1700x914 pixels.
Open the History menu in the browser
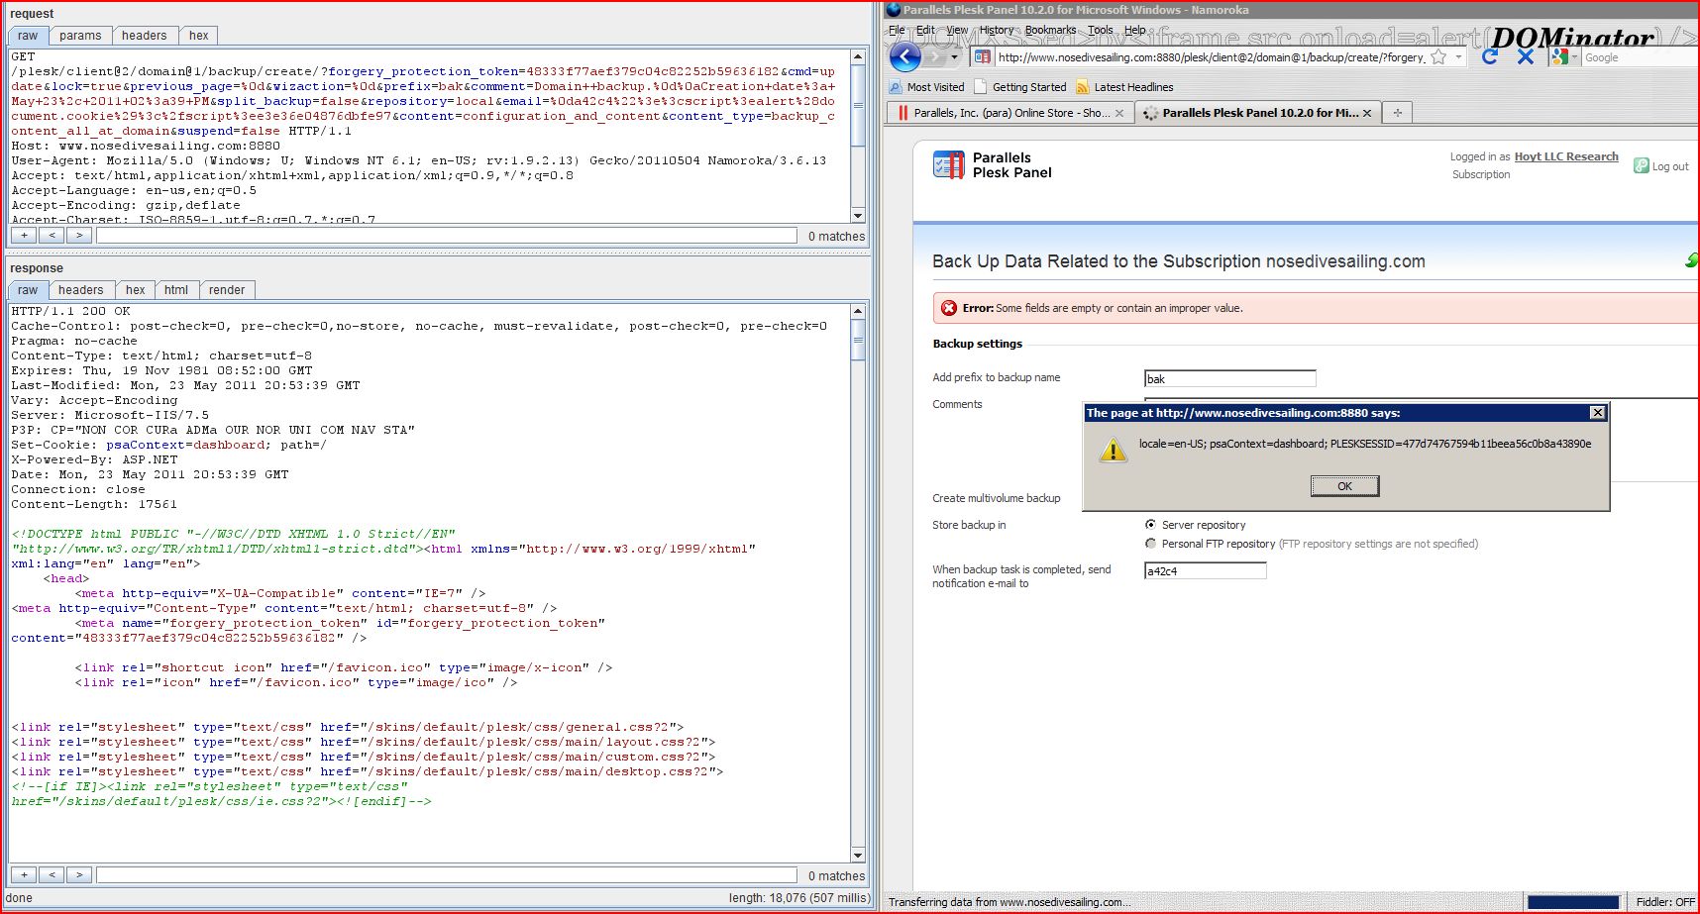997,30
